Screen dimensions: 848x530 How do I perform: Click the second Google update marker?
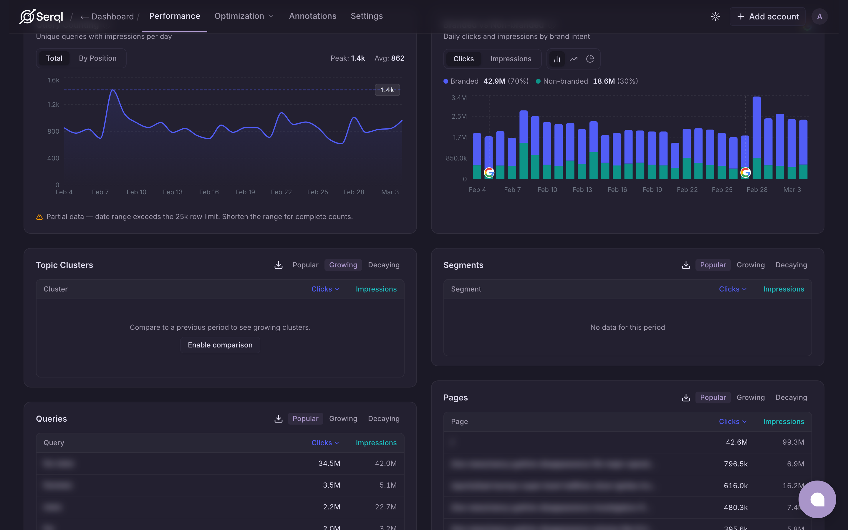[x=745, y=173]
